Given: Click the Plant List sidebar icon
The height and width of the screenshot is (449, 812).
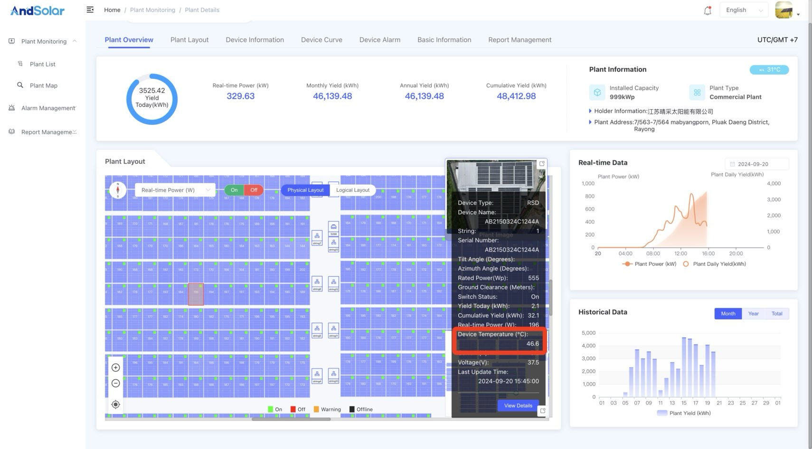Looking at the screenshot, I should (20, 64).
